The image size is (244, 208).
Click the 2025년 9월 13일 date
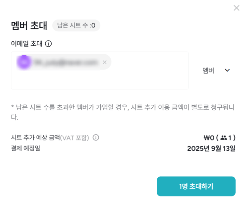coord(211,148)
